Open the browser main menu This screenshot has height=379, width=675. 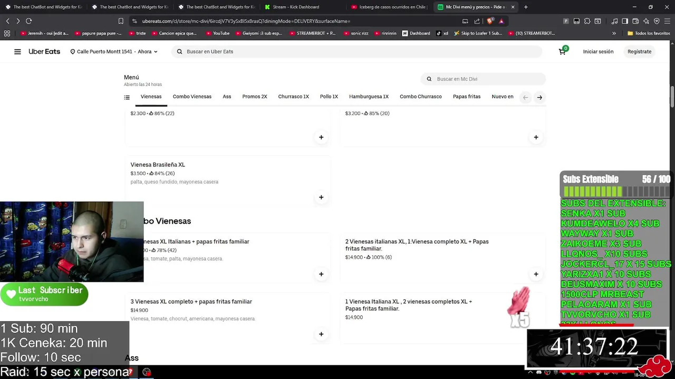coord(667,21)
